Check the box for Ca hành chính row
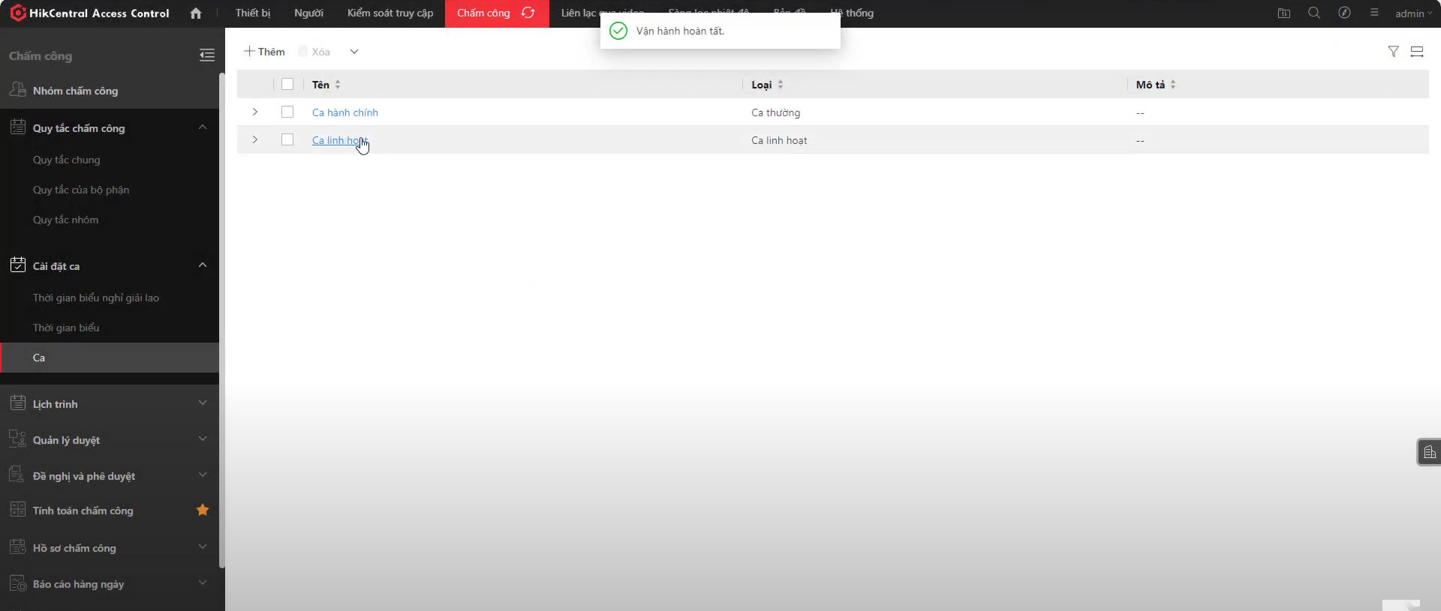The width and height of the screenshot is (1441, 611). pos(287,112)
